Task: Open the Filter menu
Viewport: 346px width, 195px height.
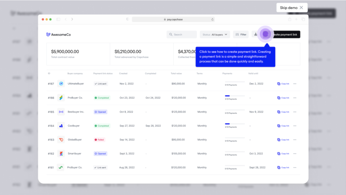Action: (241, 34)
